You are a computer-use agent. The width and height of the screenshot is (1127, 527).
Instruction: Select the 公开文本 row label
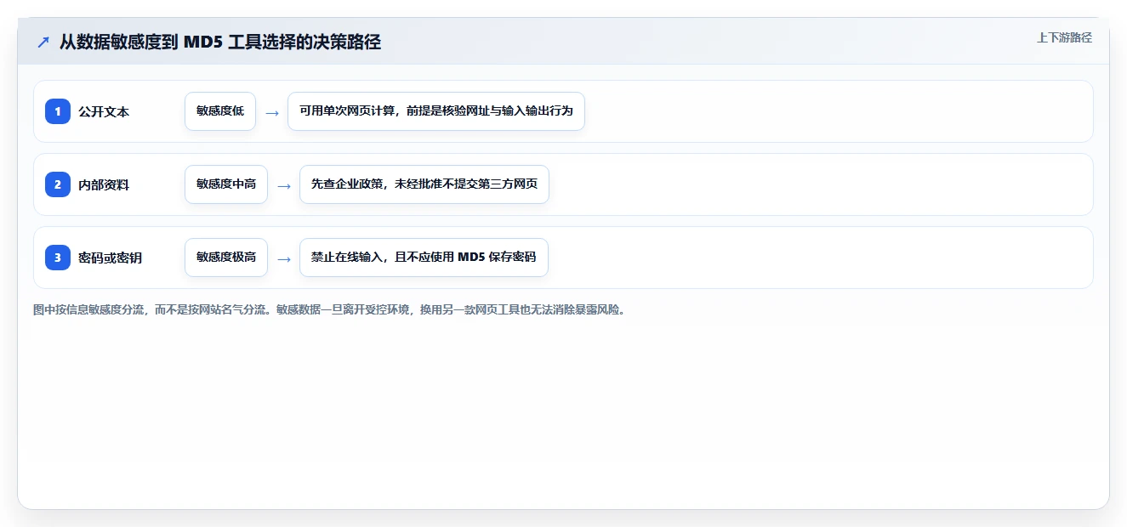(x=104, y=111)
